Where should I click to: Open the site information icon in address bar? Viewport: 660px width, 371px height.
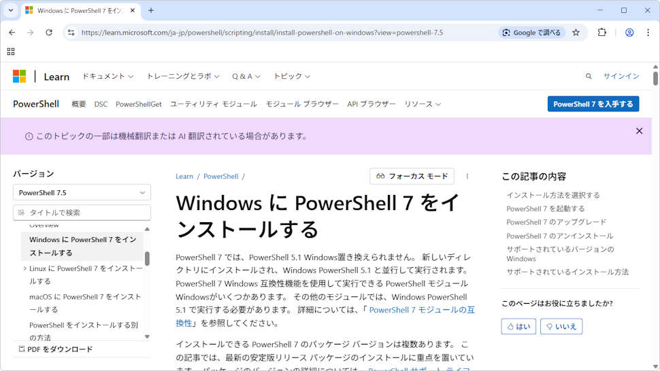point(71,33)
